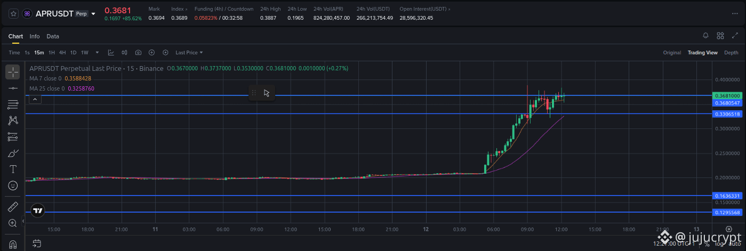Switch to Original chart view
746x251 pixels.
(672, 52)
